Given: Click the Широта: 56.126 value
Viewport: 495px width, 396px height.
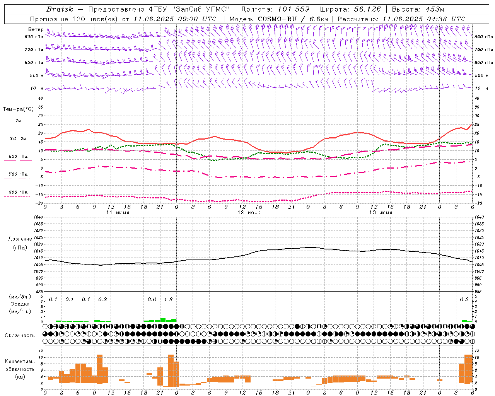Looking at the screenshot, I should pyautogui.click(x=351, y=9).
